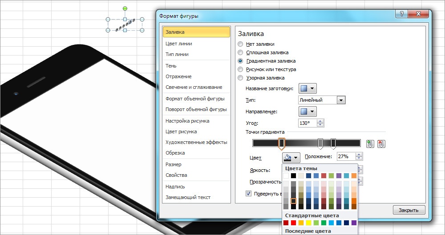Decrease the Положение percentage
The width and height of the screenshot is (445, 235).
click(359, 159)
